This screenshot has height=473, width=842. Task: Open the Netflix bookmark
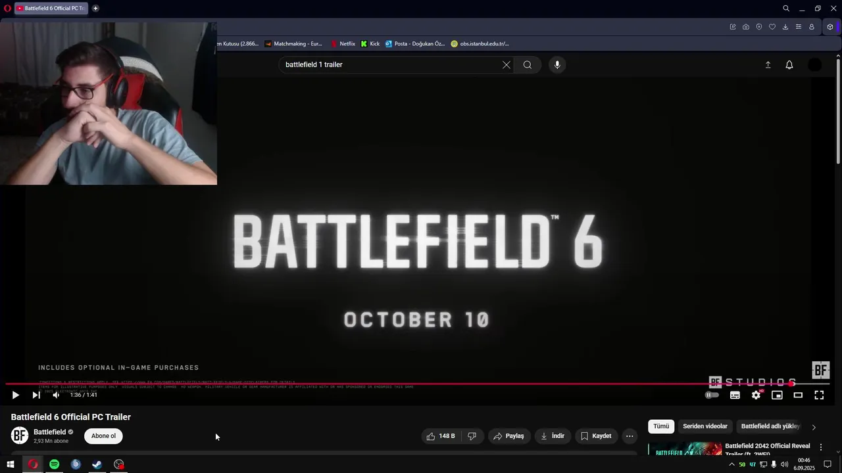(x=343, y=44)
